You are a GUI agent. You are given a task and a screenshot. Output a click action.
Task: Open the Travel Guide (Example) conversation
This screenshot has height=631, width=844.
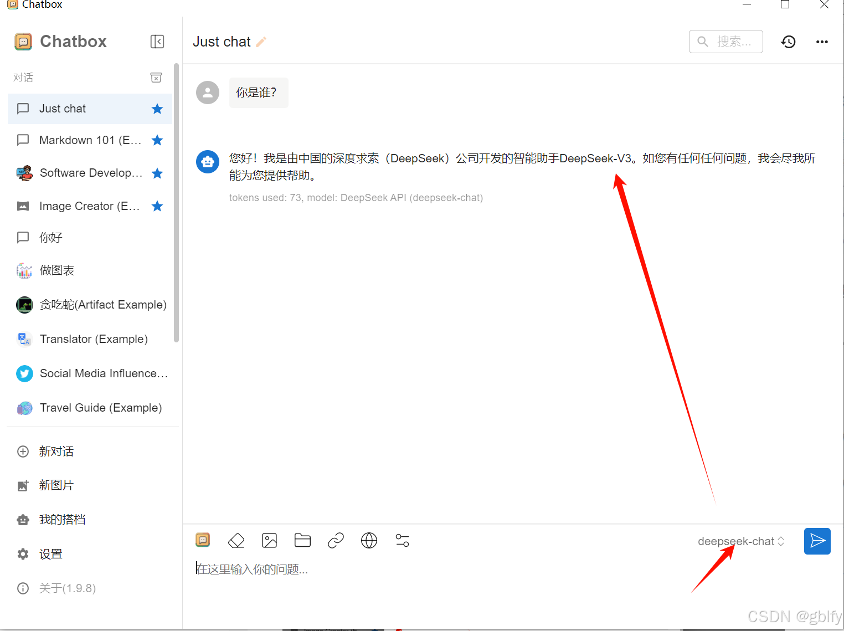[90, 408]
